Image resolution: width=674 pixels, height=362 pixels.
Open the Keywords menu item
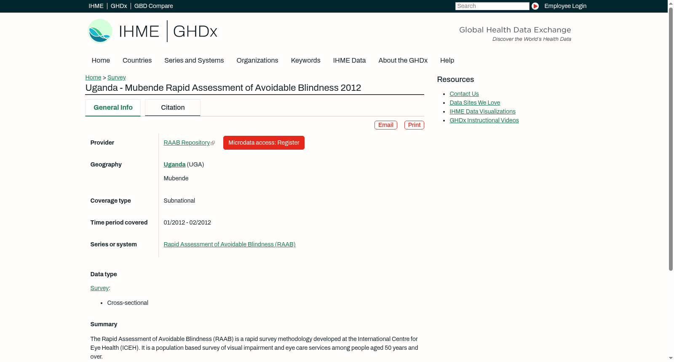tap(305, 61)
